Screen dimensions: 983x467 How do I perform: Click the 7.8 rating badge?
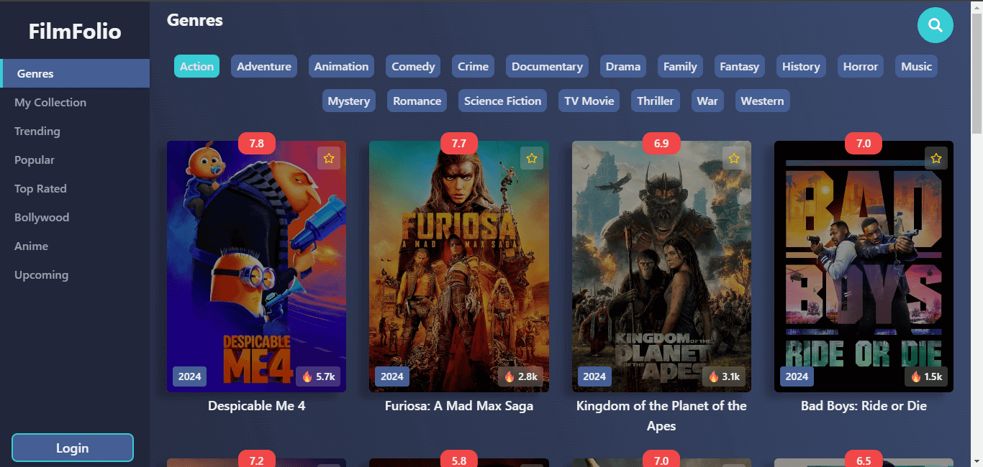(x=256, y=143)
